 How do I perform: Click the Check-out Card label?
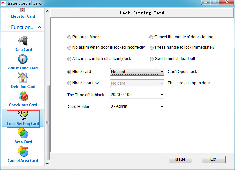23,105
